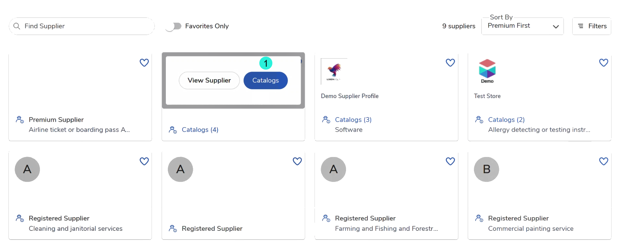Click the Test Store Demo logo
Viewport: 620px width, 246px height.
click(487, 71)
